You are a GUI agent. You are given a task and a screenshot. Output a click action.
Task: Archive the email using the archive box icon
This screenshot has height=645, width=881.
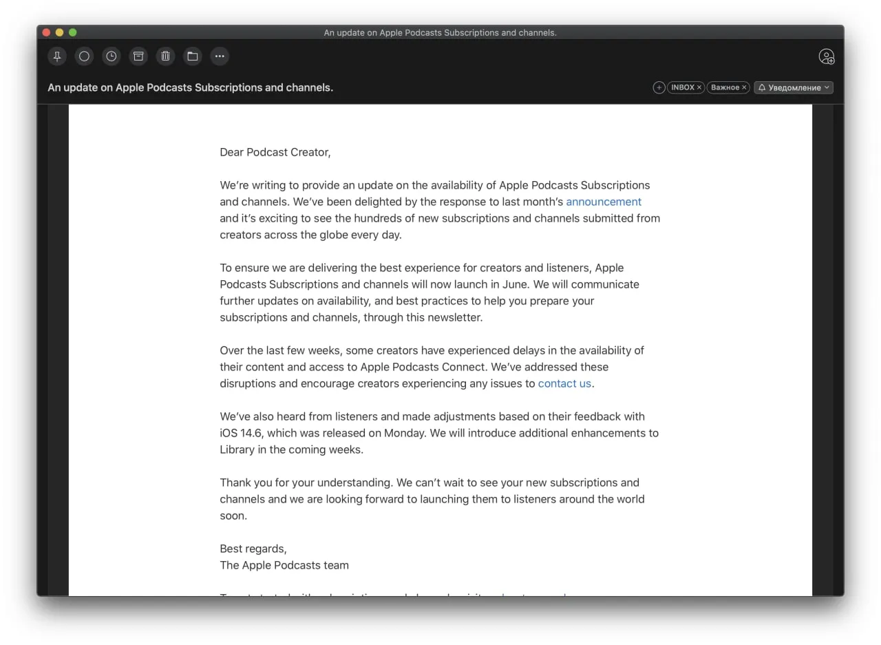(138, 56)
